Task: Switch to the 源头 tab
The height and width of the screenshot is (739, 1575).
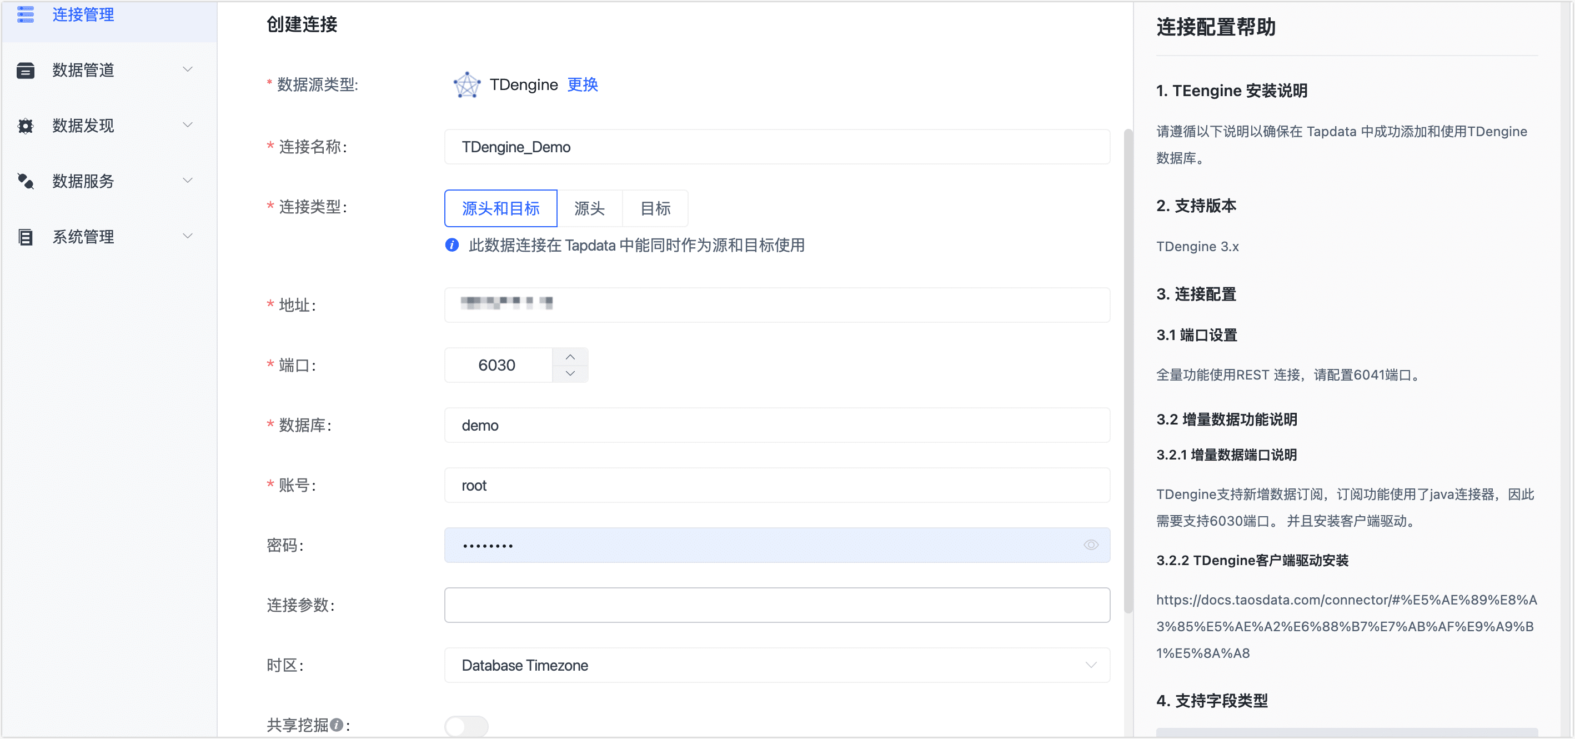Action: [x=589, y=208]
